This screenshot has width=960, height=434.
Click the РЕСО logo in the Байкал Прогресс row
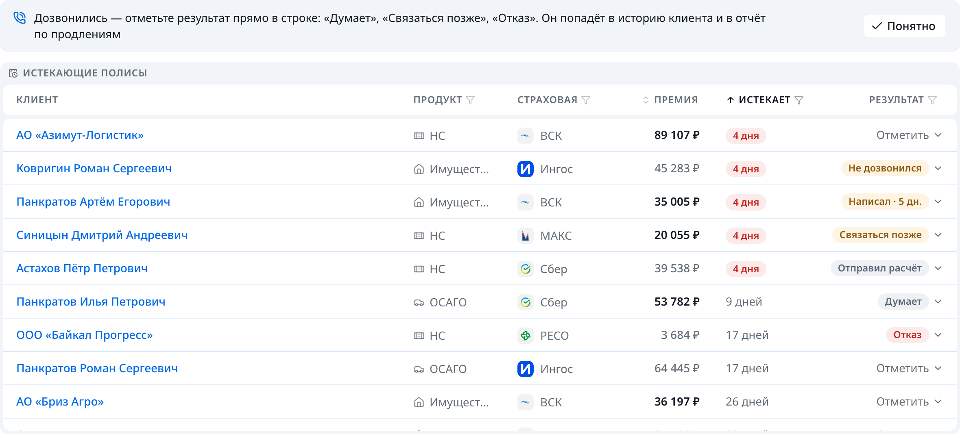(x=526, y=336)
